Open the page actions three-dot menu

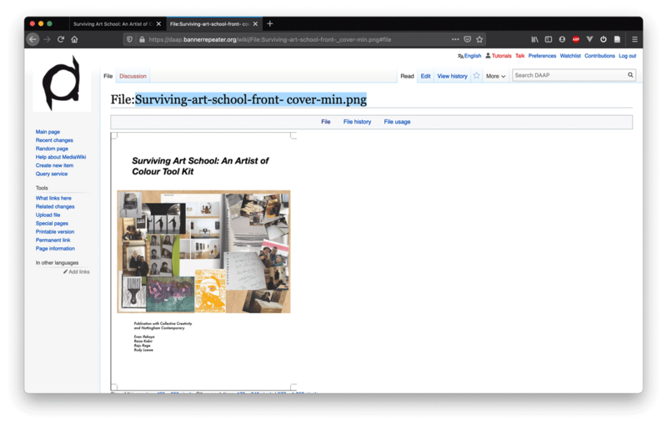coord(454,39)
